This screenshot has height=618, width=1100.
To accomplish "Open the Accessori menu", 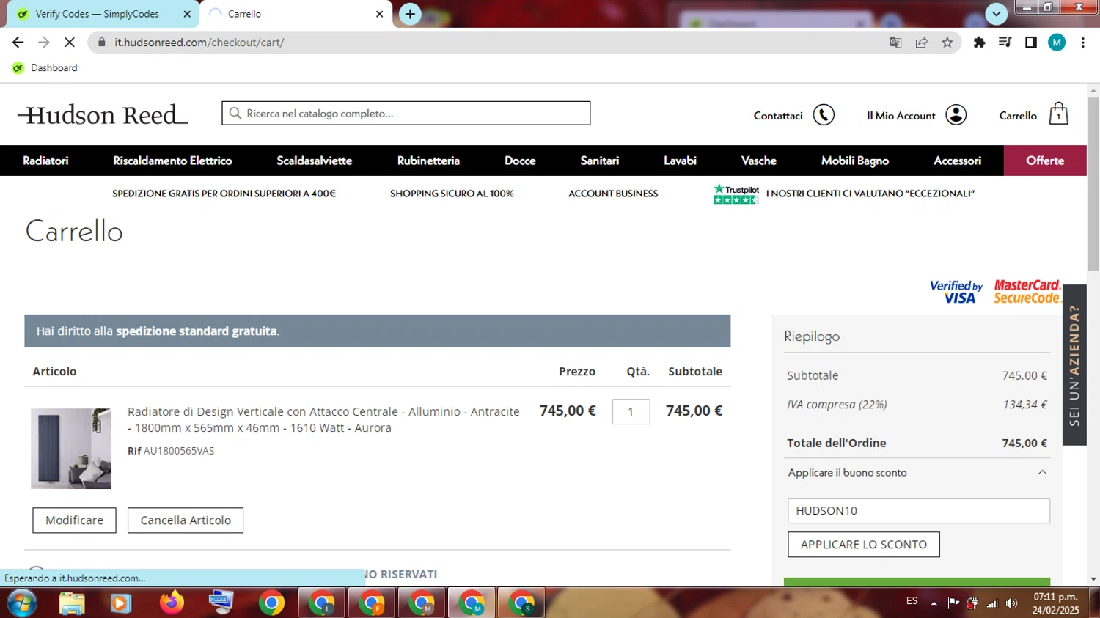I will [x=957, y=161].
